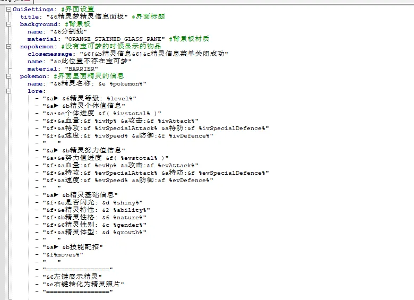The height and width of the screenshot is (300, 414).
Task: Select the name "&6分割线" line
Action: pos(57,31)
